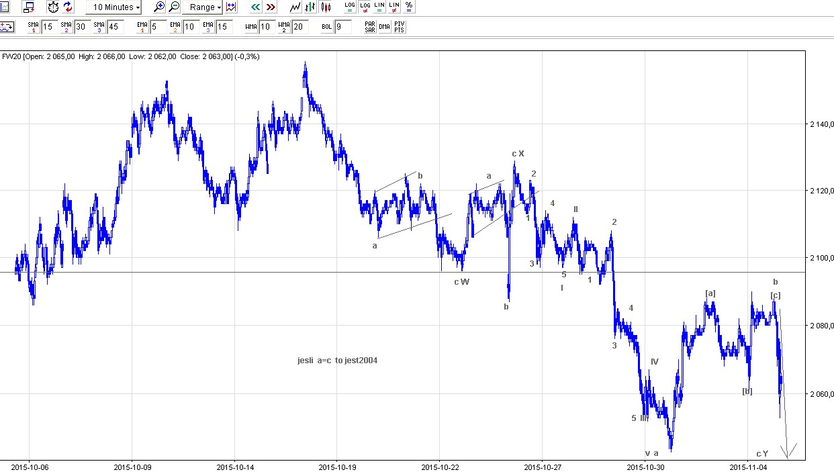Click the 2 100,0 price axis label
This screenshot has width=834, height=472.
(823, 258)
